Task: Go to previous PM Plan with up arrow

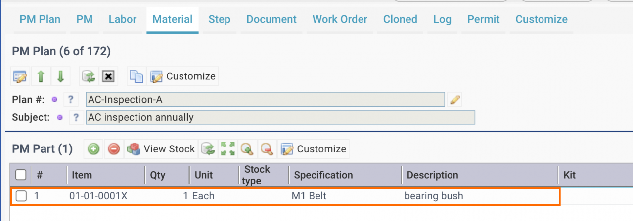Action: point(41,76)
